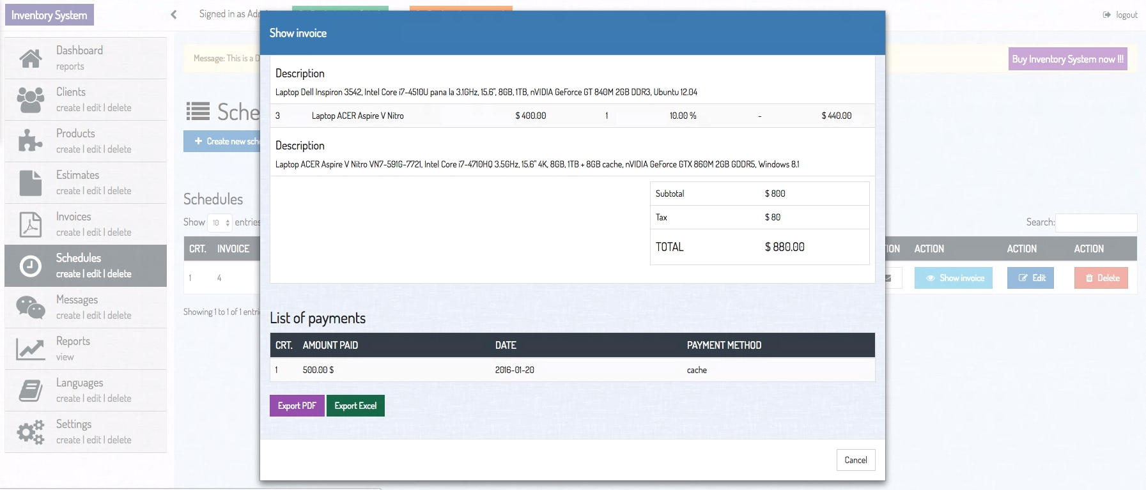
Task: Sort payments by the Date column header
Action: click(506, 345)
